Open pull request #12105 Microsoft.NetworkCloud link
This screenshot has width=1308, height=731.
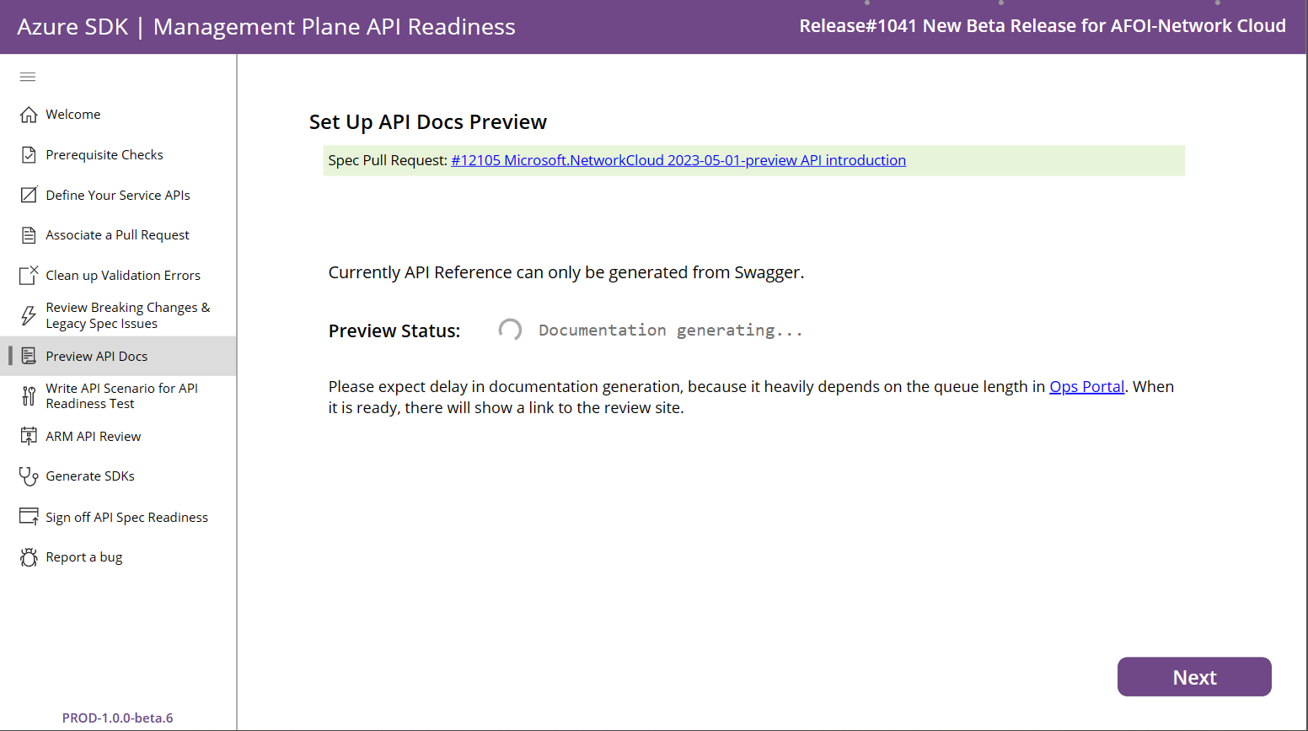[678, 159]
